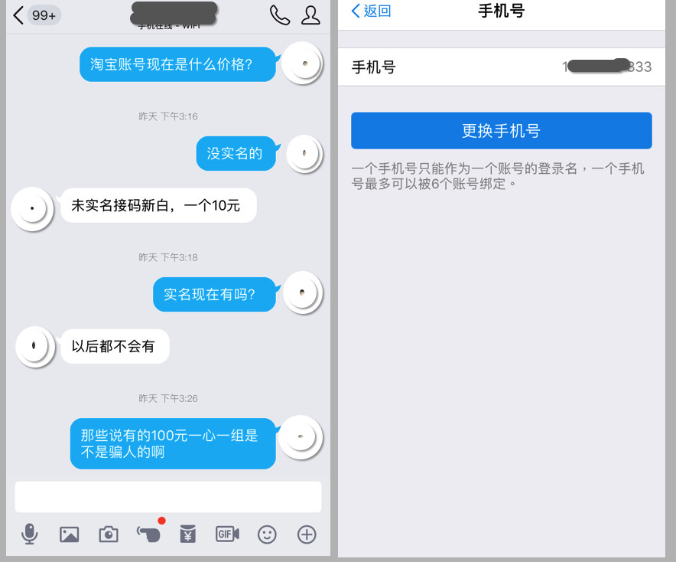The width and height of the screenshot is (676, 562).
Task: Tap the 返回 back link
Action: (371, 11)
